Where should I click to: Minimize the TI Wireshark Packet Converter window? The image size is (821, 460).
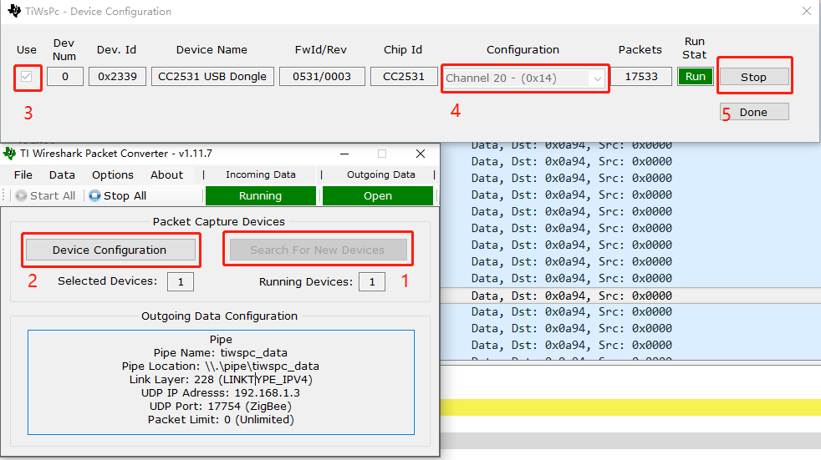[344, 154]
